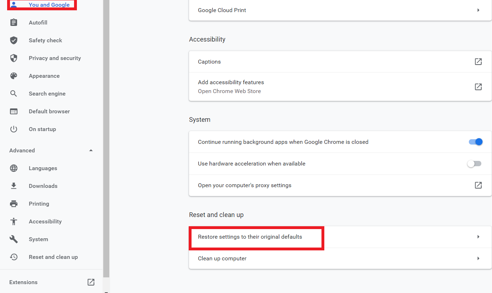The height and width of the screenshot is (293, 492).
Task: Collapse the Advanced section in sidebar
Action: click(x=91, y=151)
